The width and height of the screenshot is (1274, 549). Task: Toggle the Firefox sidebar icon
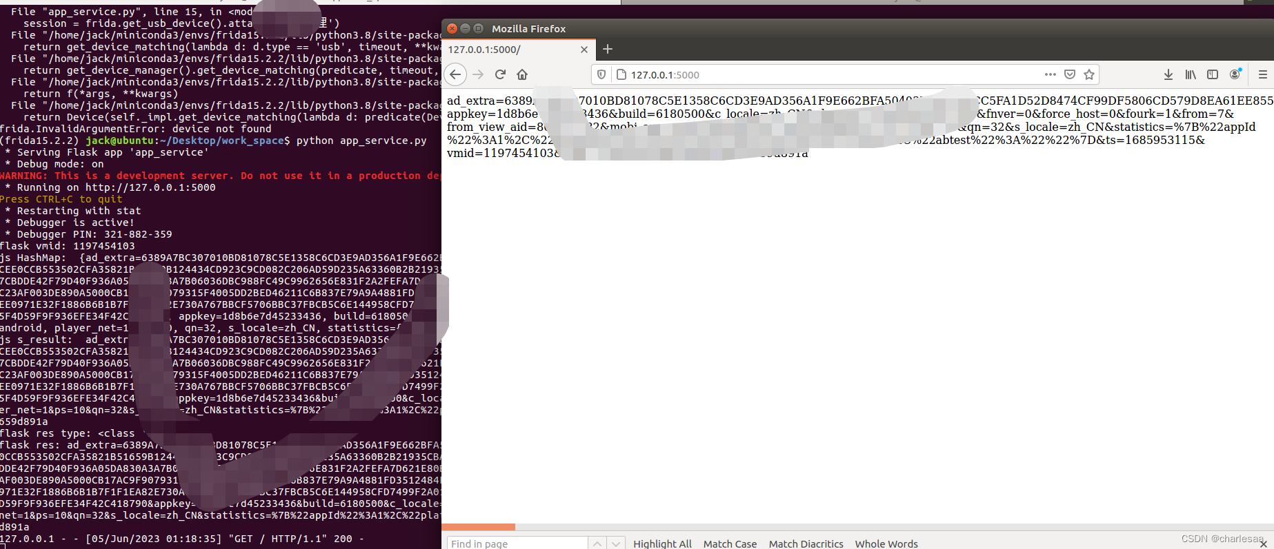(1213, 74)
